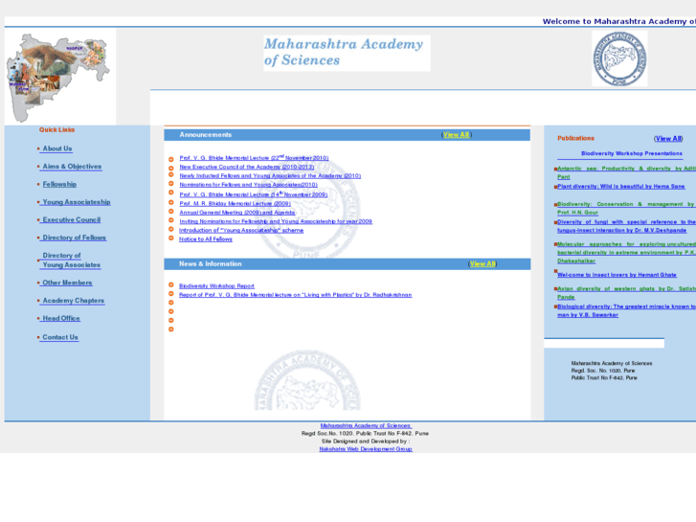
Task: Open Introduction of Young Associateship scheme
Action: [x=241, y=230]
